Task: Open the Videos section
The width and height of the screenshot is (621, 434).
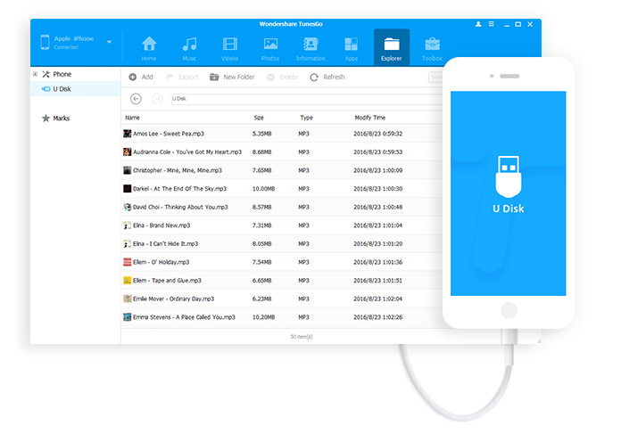Action: [x=229, y=48]
